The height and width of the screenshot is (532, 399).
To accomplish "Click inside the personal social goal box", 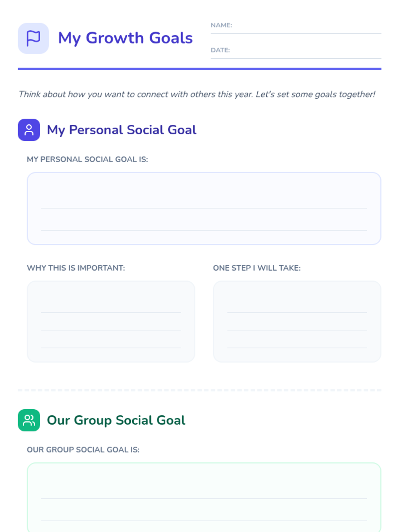I will [204, 208].
